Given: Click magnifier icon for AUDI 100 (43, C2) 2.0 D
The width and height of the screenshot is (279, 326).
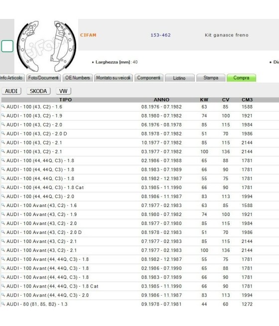Looking at the screenshot, I should click(x=3, y=133).
